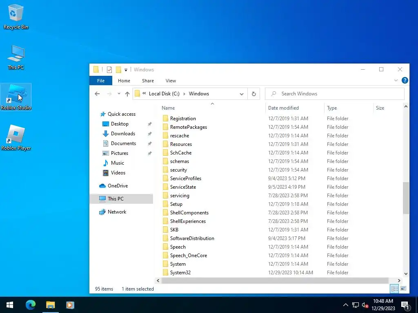
Task: Select Network in the navigation pane
Action: [x=117, y=212]
